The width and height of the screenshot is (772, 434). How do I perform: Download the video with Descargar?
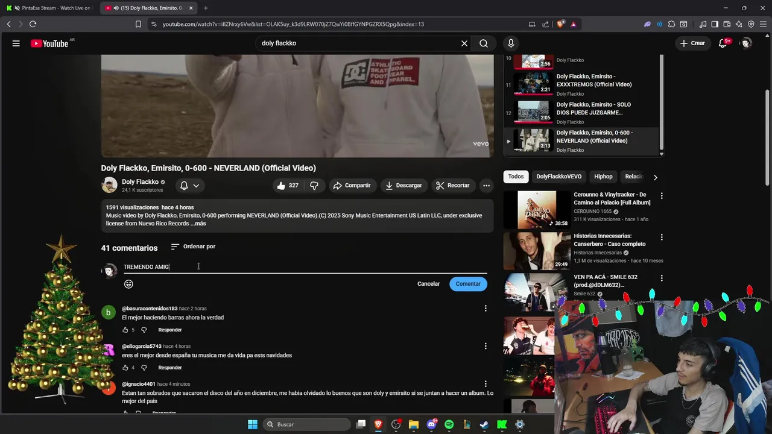[x=403, y=186]
